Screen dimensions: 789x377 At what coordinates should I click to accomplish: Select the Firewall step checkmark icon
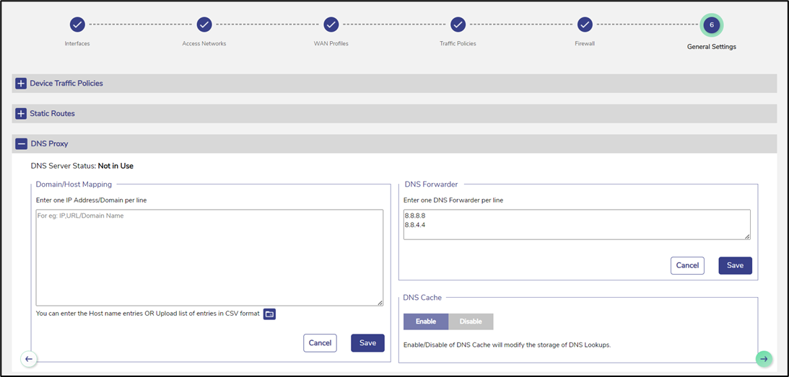(x=585, y=25)
